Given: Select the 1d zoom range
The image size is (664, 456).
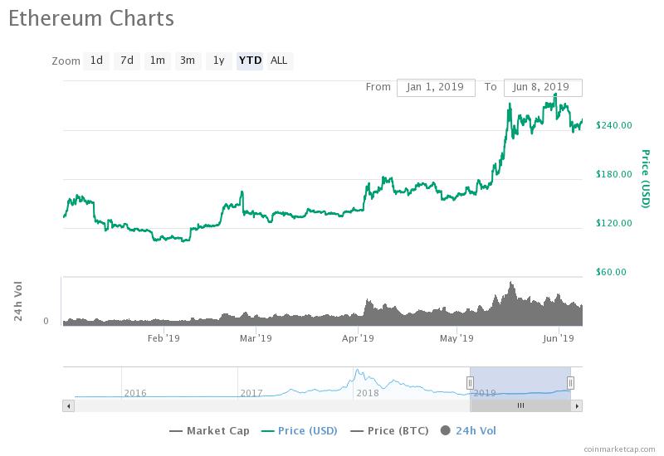Looking at the screenshot, I should click(97, 61).
